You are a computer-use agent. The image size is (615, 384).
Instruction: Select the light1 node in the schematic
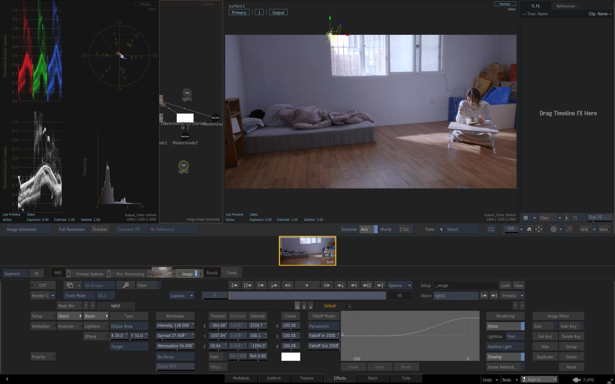187,93
